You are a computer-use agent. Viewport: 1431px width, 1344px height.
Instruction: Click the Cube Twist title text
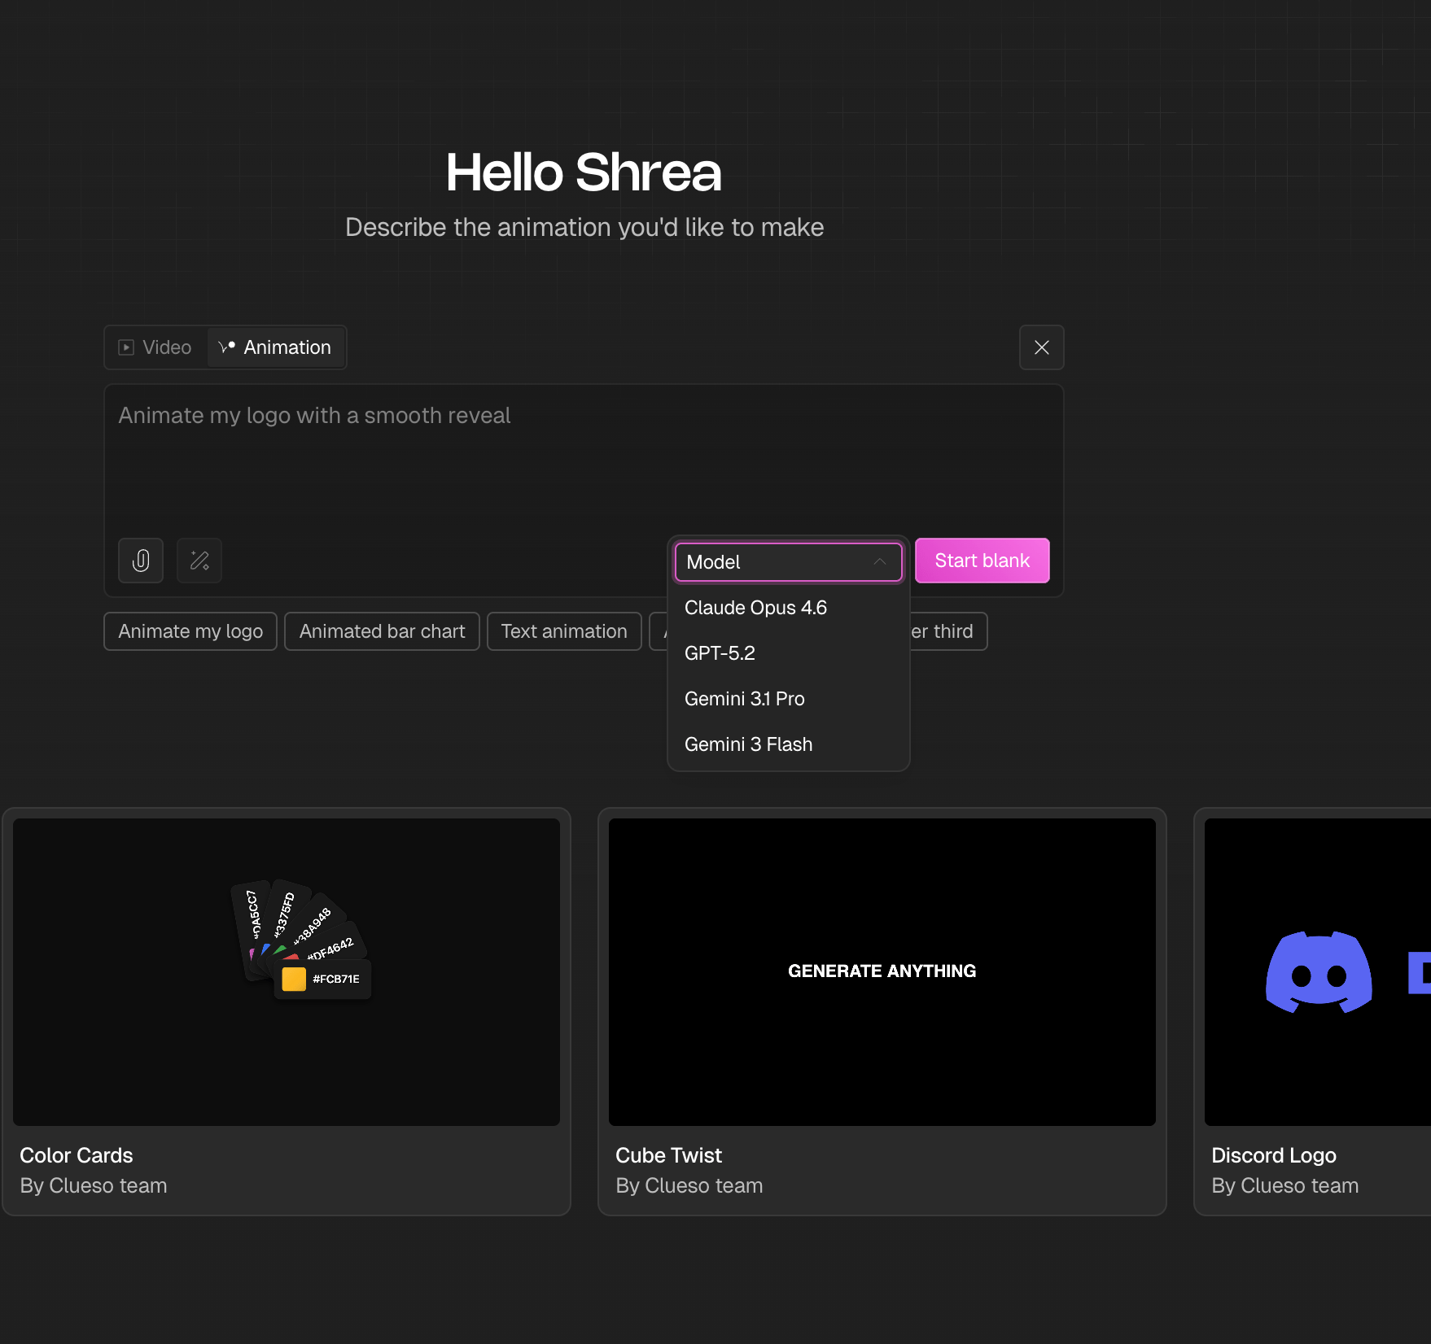click(x=668, y=1155)
